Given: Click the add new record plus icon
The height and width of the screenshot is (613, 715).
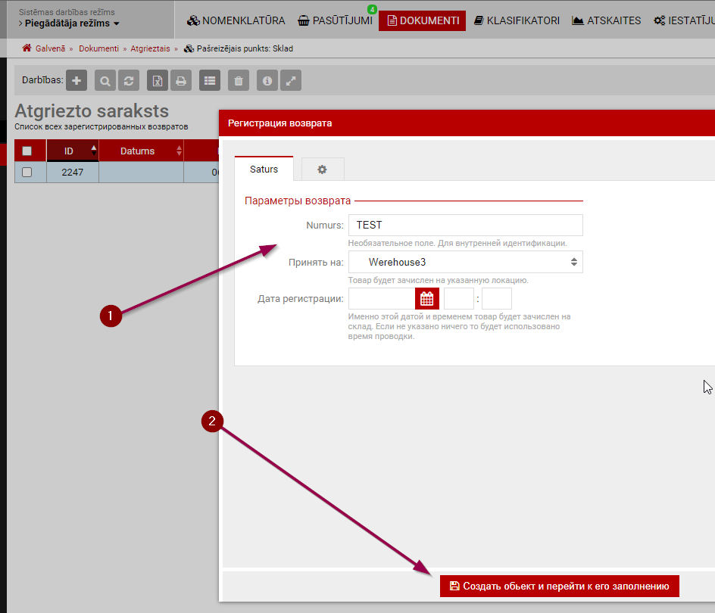Looking at the screenshot, I should 76,80.
